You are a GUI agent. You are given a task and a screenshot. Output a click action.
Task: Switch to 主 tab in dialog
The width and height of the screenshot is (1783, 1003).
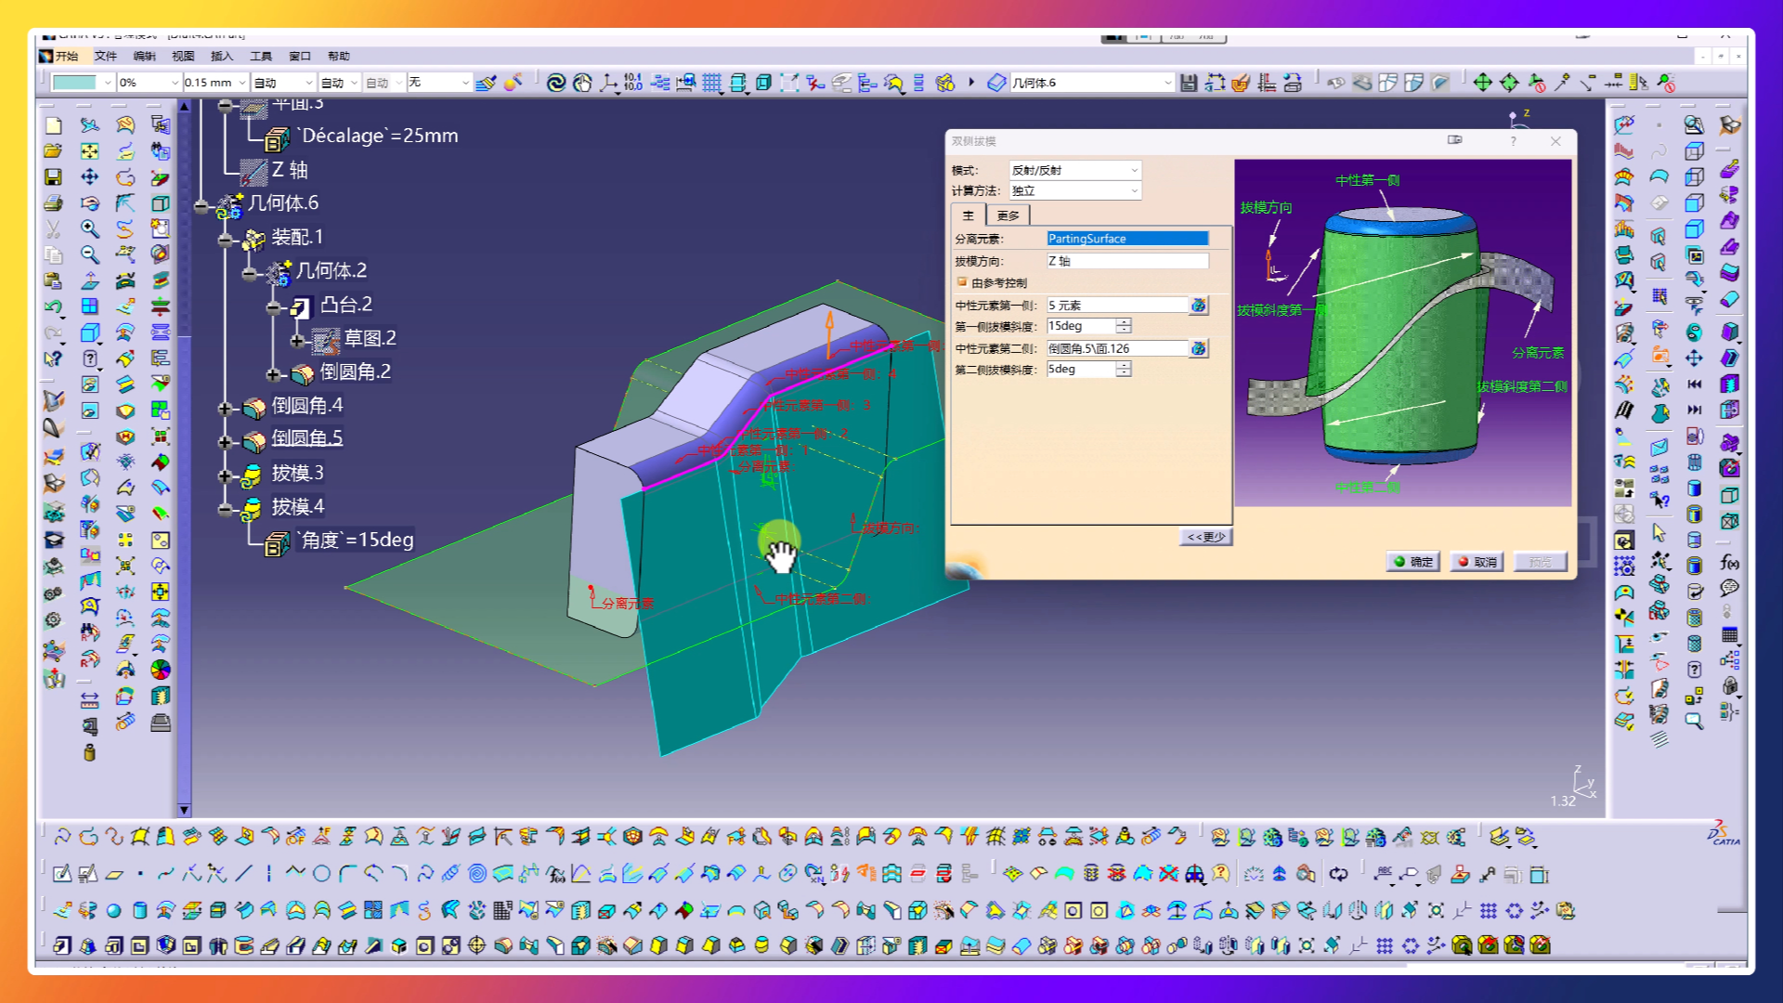[x=968, y=215]
